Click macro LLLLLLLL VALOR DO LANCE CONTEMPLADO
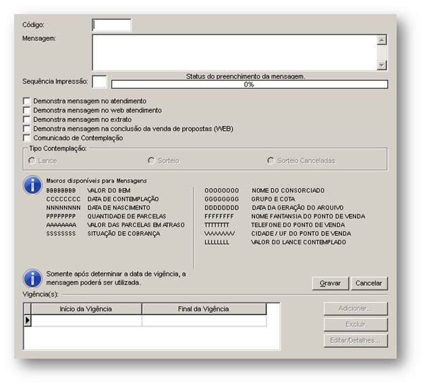Viewport: 425px width, 387px height. tap(275, 243)
